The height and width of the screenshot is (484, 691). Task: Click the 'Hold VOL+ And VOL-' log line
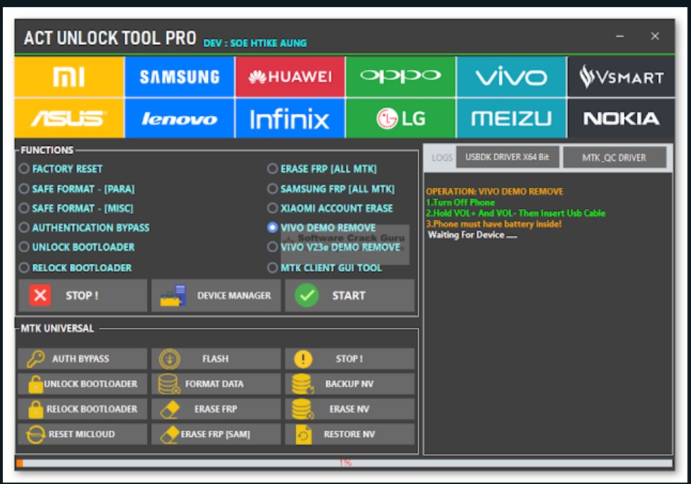(x=516, y=213)
